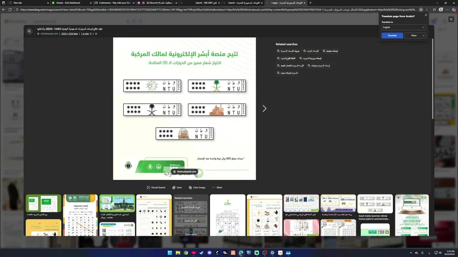
Task: Open File Explorer from the taskbar
Action: pos(178,253)
